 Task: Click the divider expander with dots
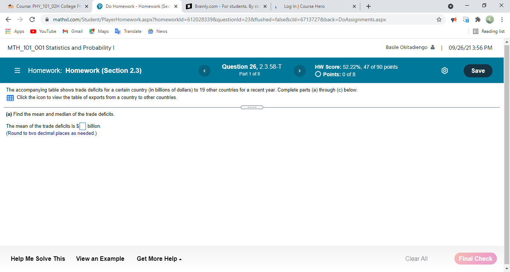point(252,107)
